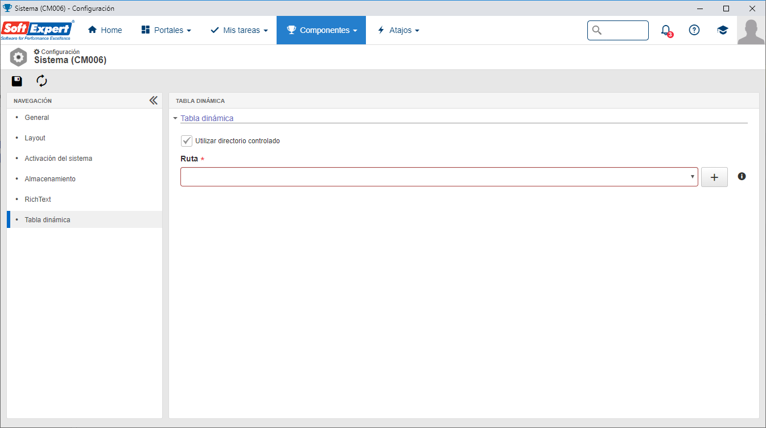Collapse the Tabla dinámica section
Viewport: 766px width, 428px height.
tap(175, 118)
